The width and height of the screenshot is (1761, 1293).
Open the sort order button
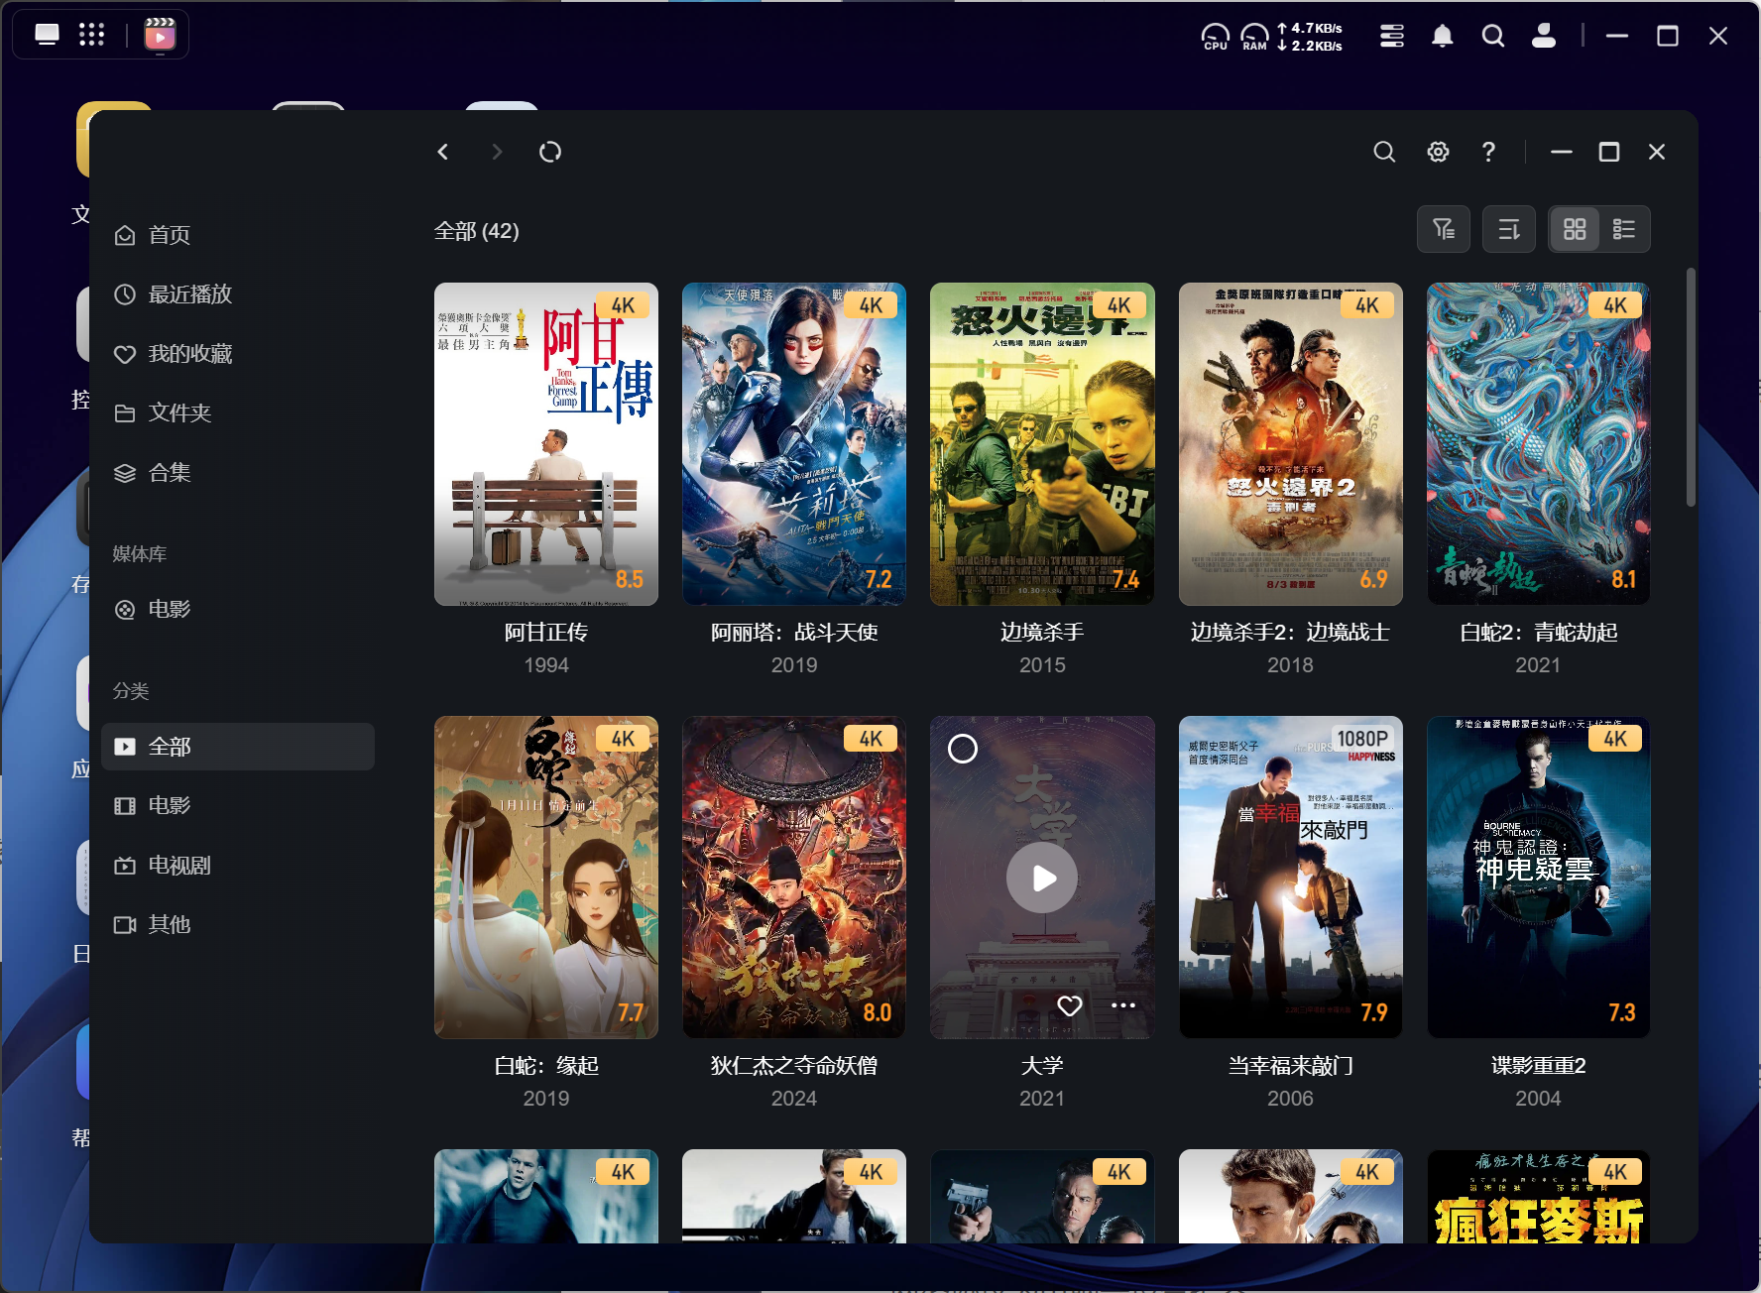pyautogui.click(x=1509, y=230)
